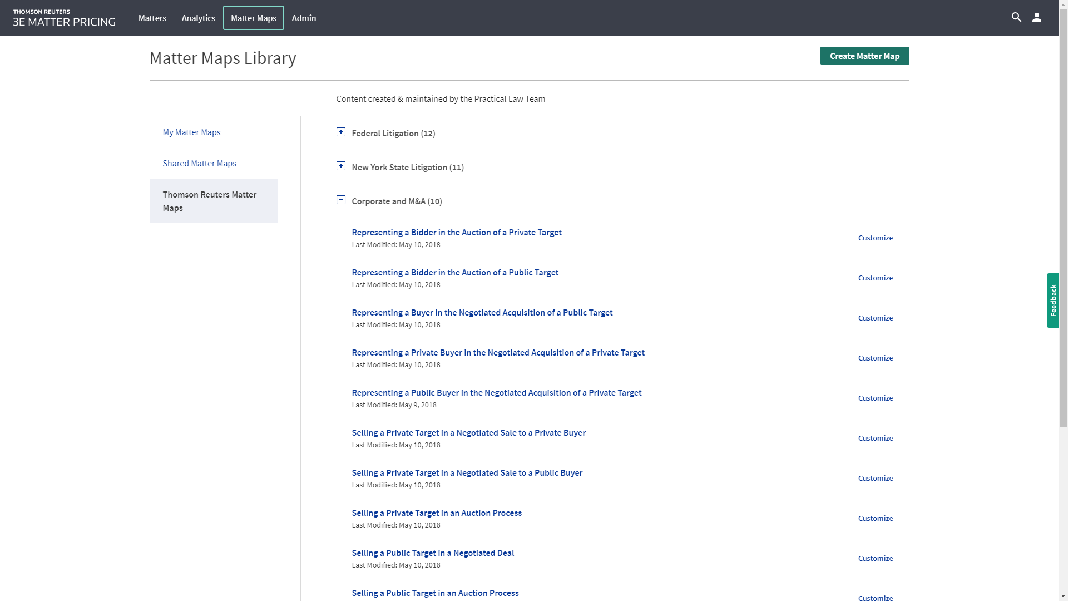1068x601 pixels.
Task: Click the Create Matter Map button
Action: (x=864, y=56)
